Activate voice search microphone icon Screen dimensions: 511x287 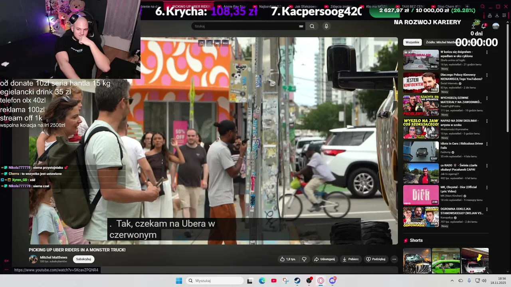point(327,26)
